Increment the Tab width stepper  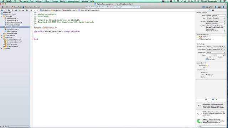pos(214,55)
